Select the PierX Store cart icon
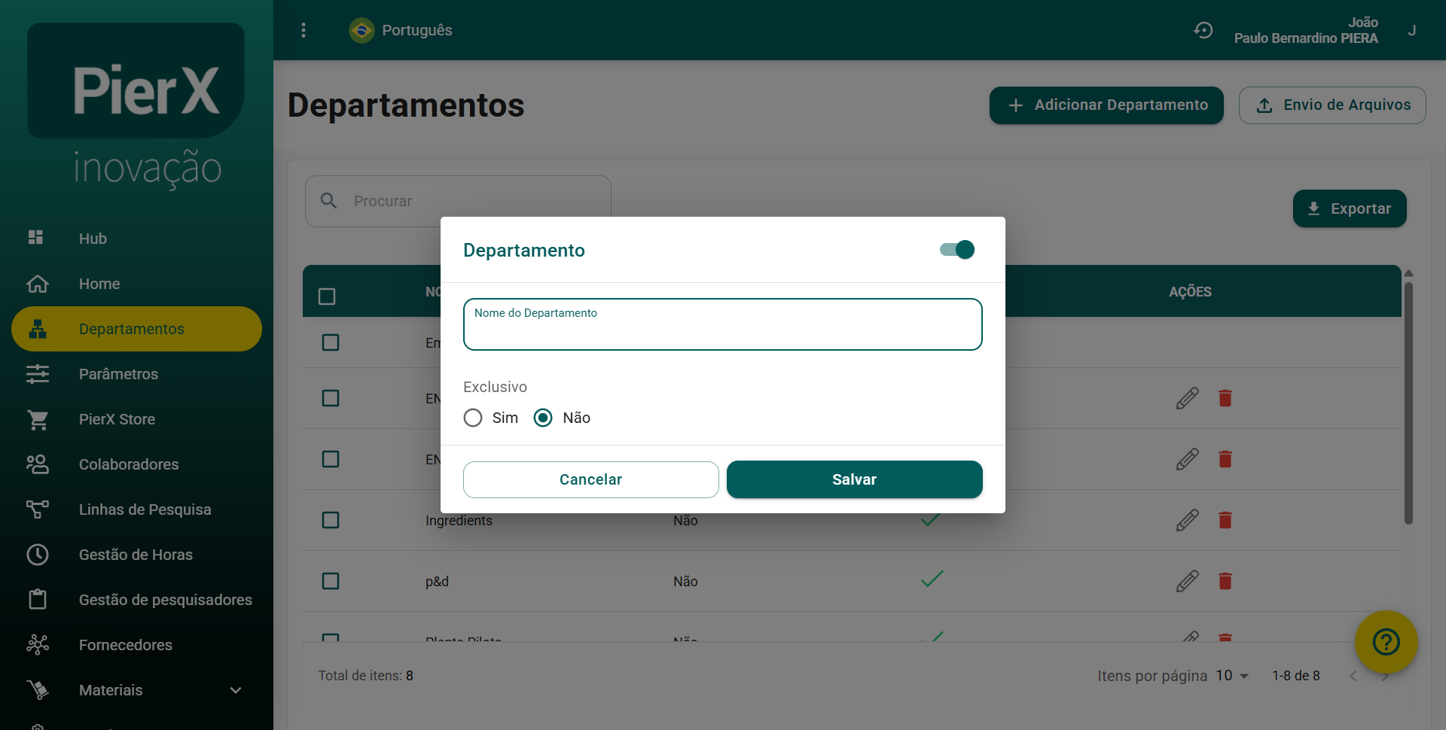Viewport: 1446px width, 730px height. (x=38, y=419)
